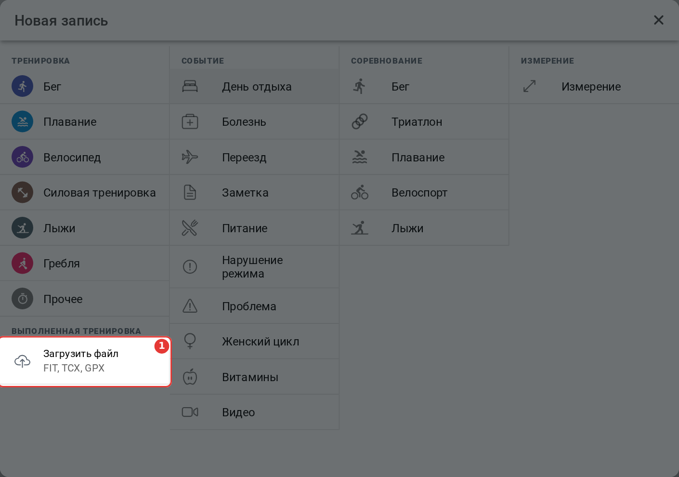The width and height of the screenshot is (679, 477).
Task: Click the apple icon for Витамины
Action: pyautogui.click(x=190, y=377)
